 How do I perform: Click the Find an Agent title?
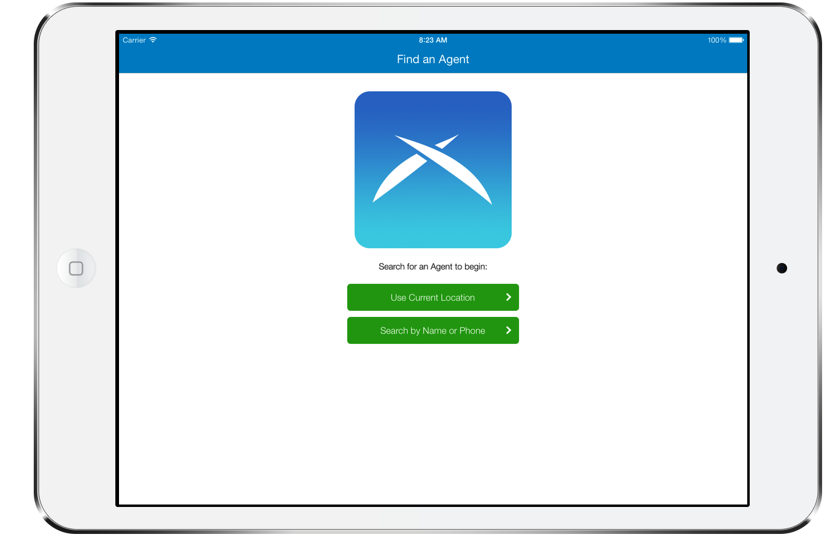tap(433, 59)
